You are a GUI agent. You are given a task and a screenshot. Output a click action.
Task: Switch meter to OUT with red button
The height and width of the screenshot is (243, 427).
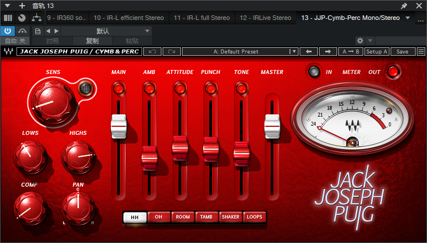(x=393, y=71)
